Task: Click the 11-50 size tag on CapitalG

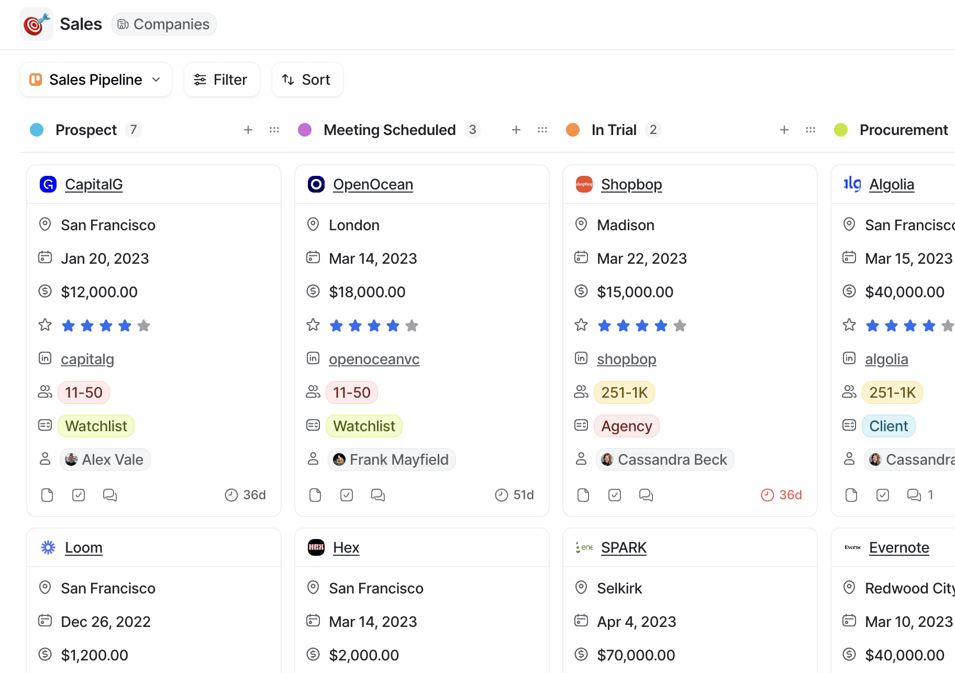Action: [84, 392]
